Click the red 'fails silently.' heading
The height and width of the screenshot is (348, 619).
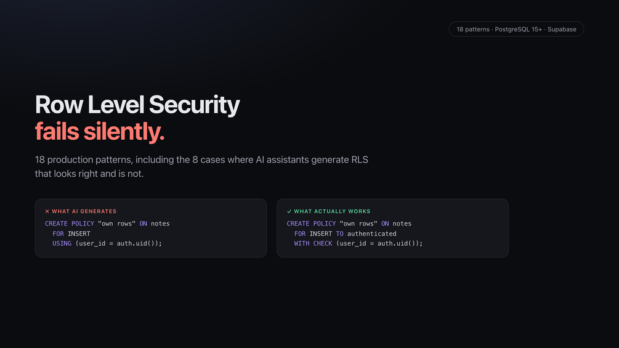pos(100,131)
